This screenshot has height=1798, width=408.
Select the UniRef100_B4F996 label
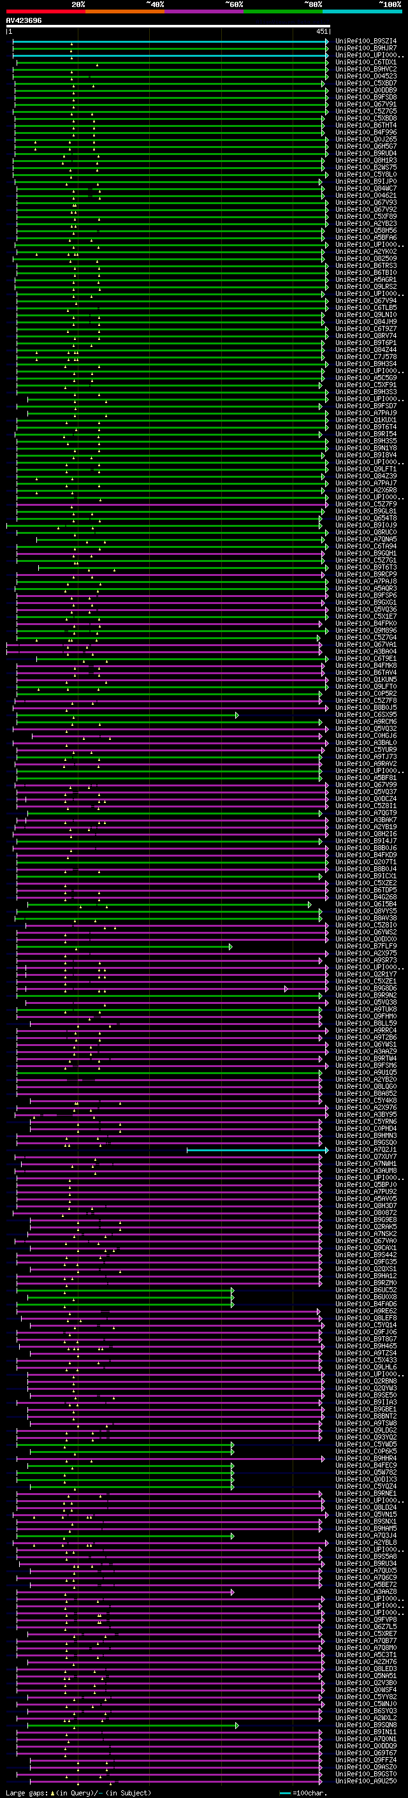(366, 133)
